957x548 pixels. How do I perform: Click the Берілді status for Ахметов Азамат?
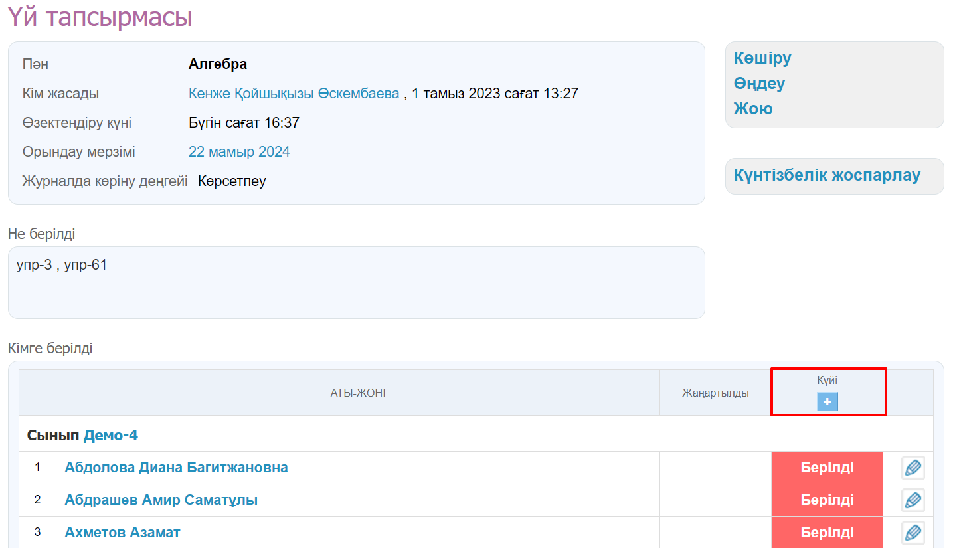827,533
